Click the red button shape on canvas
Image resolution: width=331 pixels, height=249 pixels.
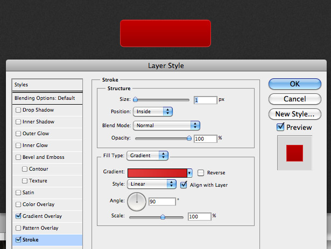click(165, 33)
